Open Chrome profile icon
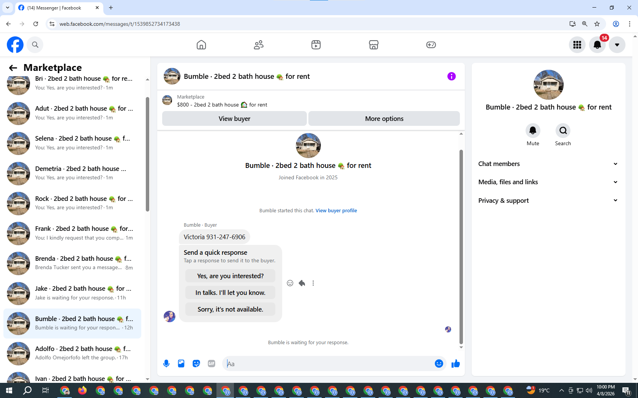638x398 pixels. (x=616, y=24)
